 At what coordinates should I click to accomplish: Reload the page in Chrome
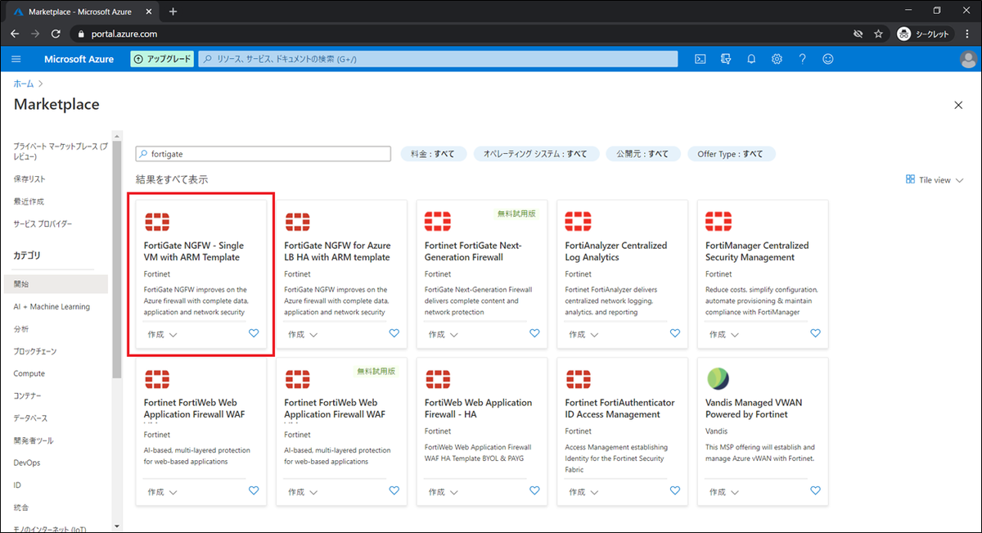[x=56, y=34]
